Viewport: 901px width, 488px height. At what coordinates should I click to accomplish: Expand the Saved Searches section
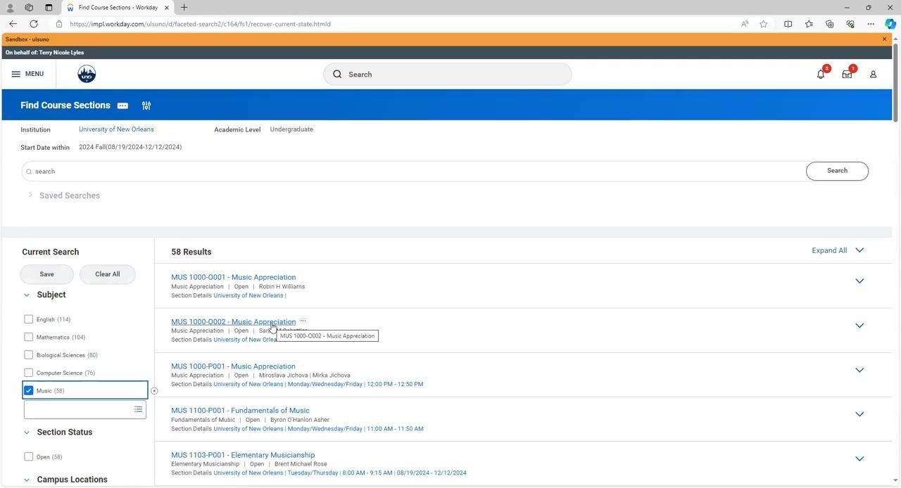click(30, 195)
